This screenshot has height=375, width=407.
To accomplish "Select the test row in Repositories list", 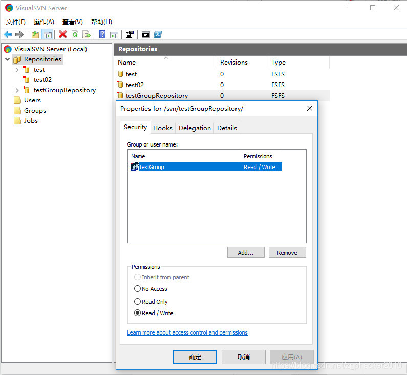I will pos(223,74).
